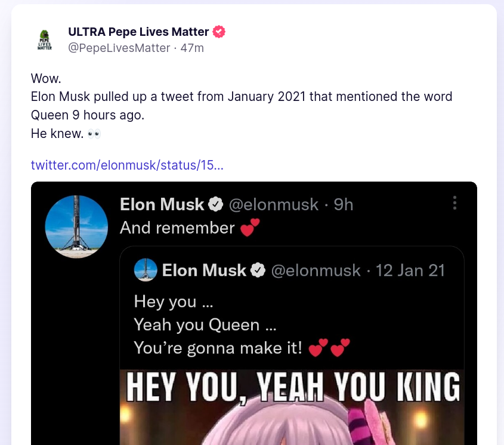Viewport: 504px width, 445px height.
Task: Click the @elonmusk handle in the quoted tweet
Action: [x=316, y=271]
